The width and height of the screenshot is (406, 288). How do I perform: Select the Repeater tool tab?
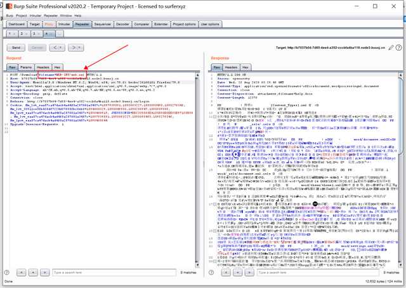pos(82,24)
